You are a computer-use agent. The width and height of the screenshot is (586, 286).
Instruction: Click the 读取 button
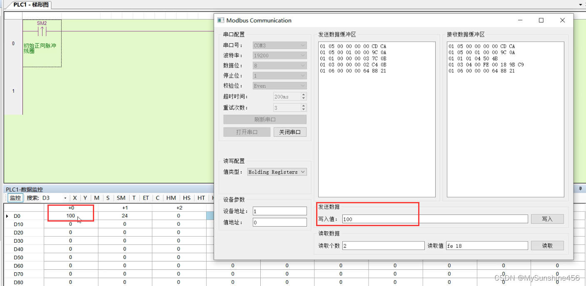547,246
